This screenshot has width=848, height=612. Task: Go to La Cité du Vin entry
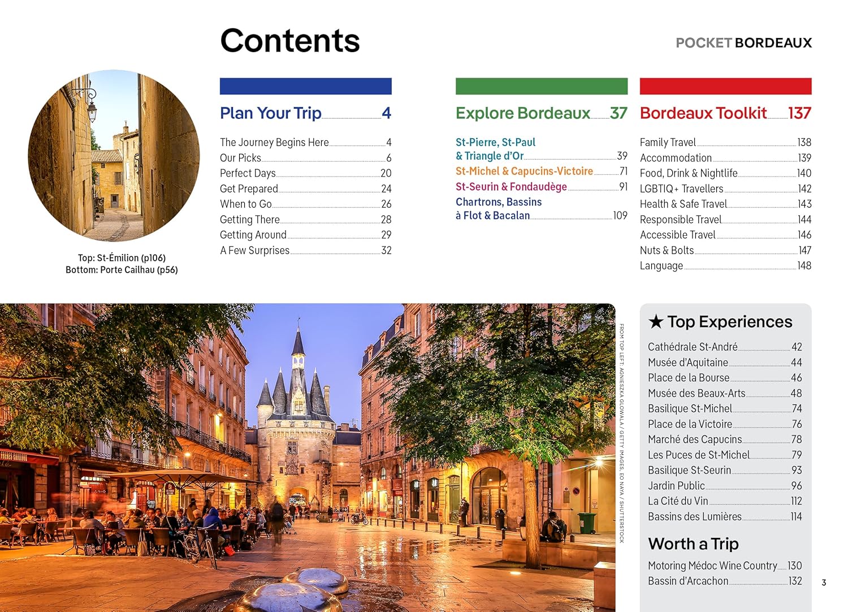678,501
